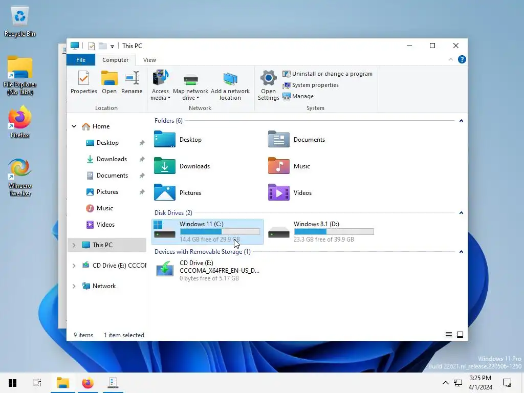
Task: Collapse the Folders (6) group
Action: click(461, 121)
